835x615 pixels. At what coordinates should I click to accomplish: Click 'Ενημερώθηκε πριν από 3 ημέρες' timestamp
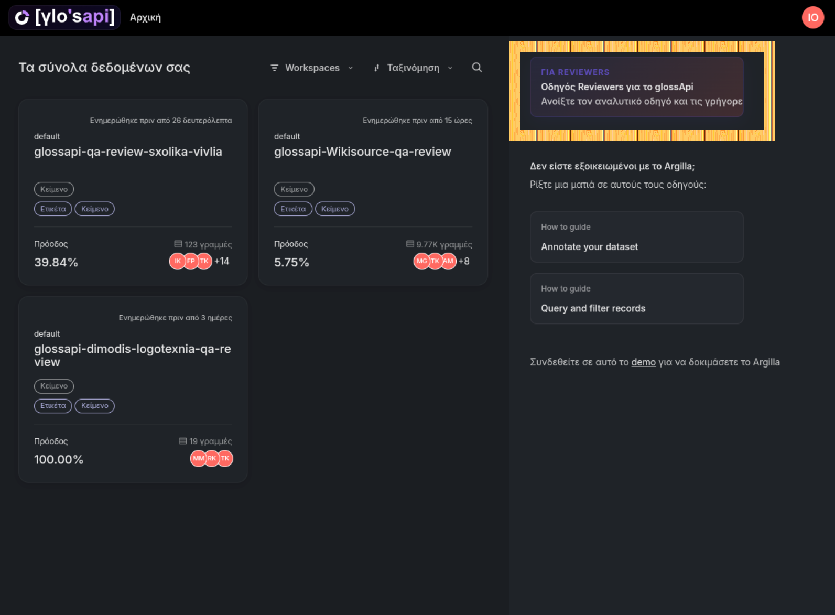(175, 318)
